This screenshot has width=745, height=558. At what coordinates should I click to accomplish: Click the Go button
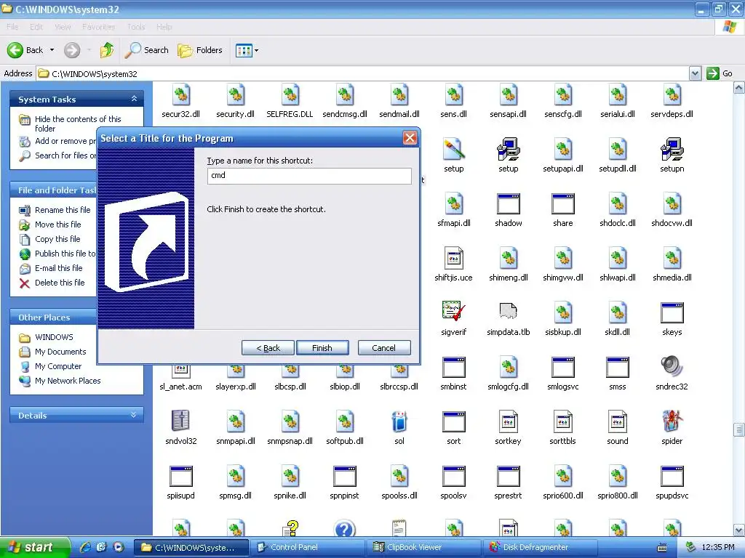pos(720,73)
